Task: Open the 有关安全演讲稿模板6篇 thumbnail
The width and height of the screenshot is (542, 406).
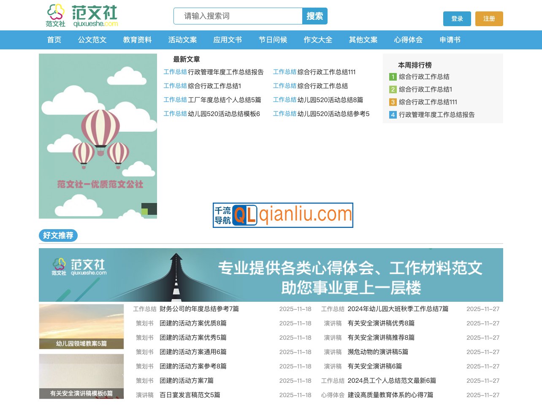Action: tap(81, 376)
